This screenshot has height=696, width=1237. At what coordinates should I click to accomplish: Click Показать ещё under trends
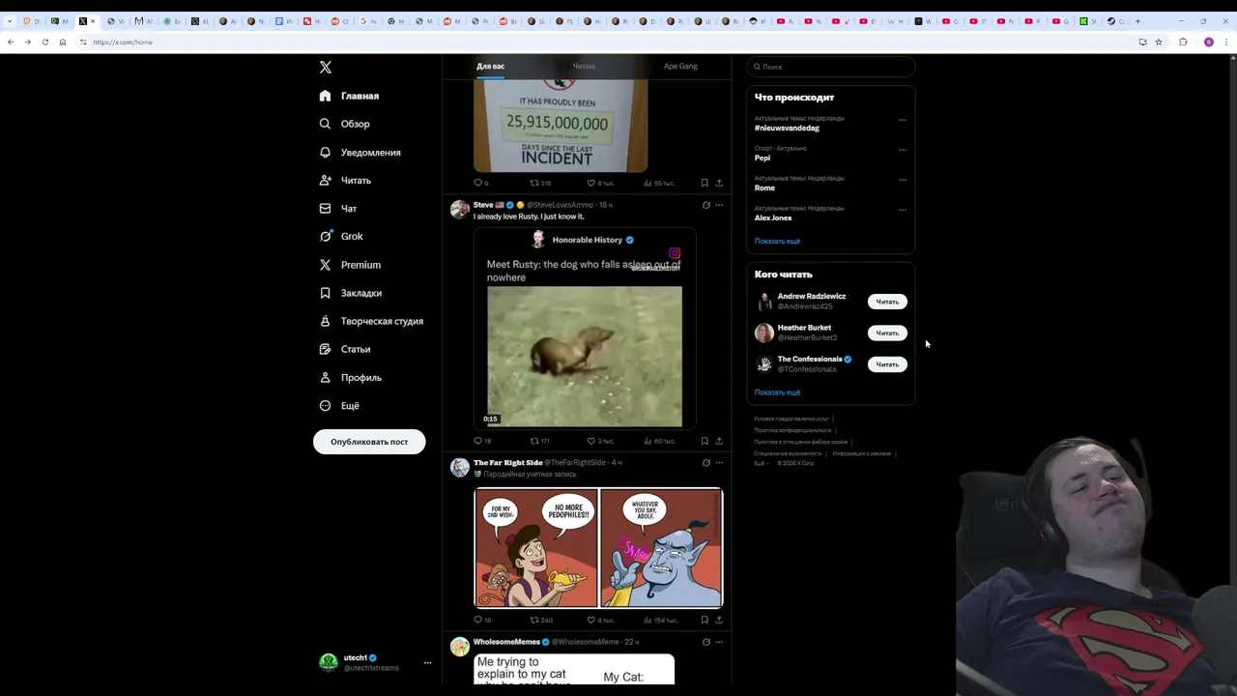(x=777, y=241)
